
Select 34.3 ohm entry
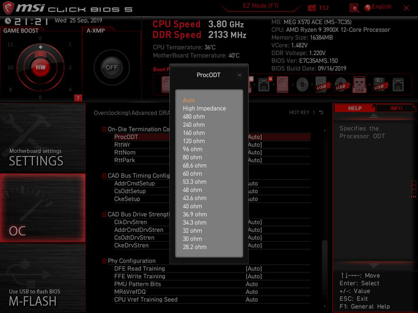[x=194, y=223]
